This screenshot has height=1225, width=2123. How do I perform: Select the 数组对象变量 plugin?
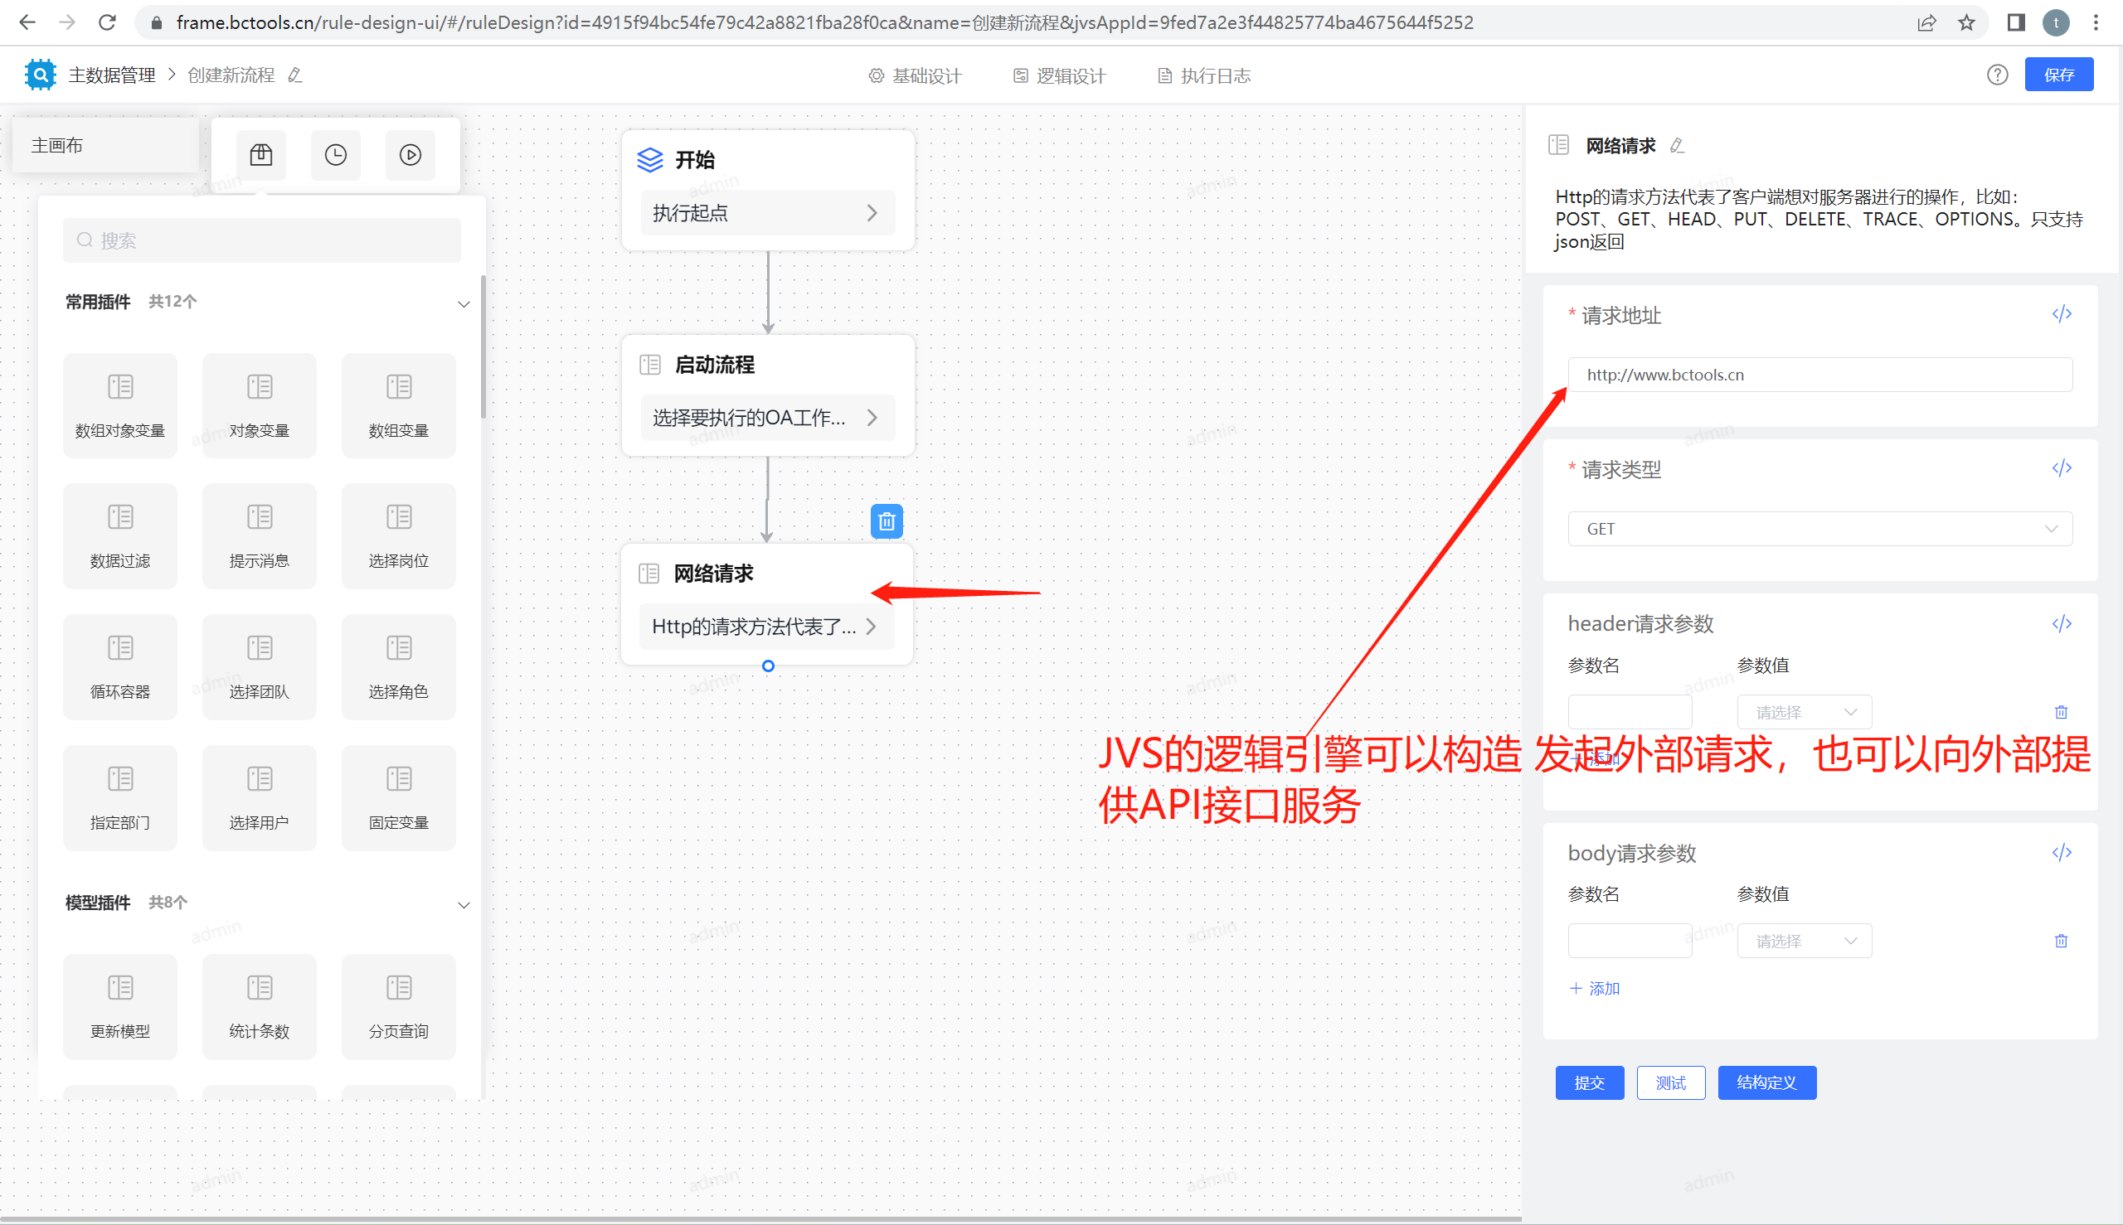[x=120, y=406]
